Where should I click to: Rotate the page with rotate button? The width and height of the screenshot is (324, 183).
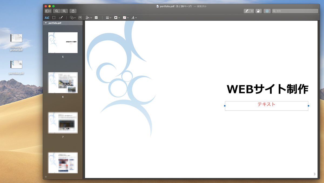tap(258, 11)
